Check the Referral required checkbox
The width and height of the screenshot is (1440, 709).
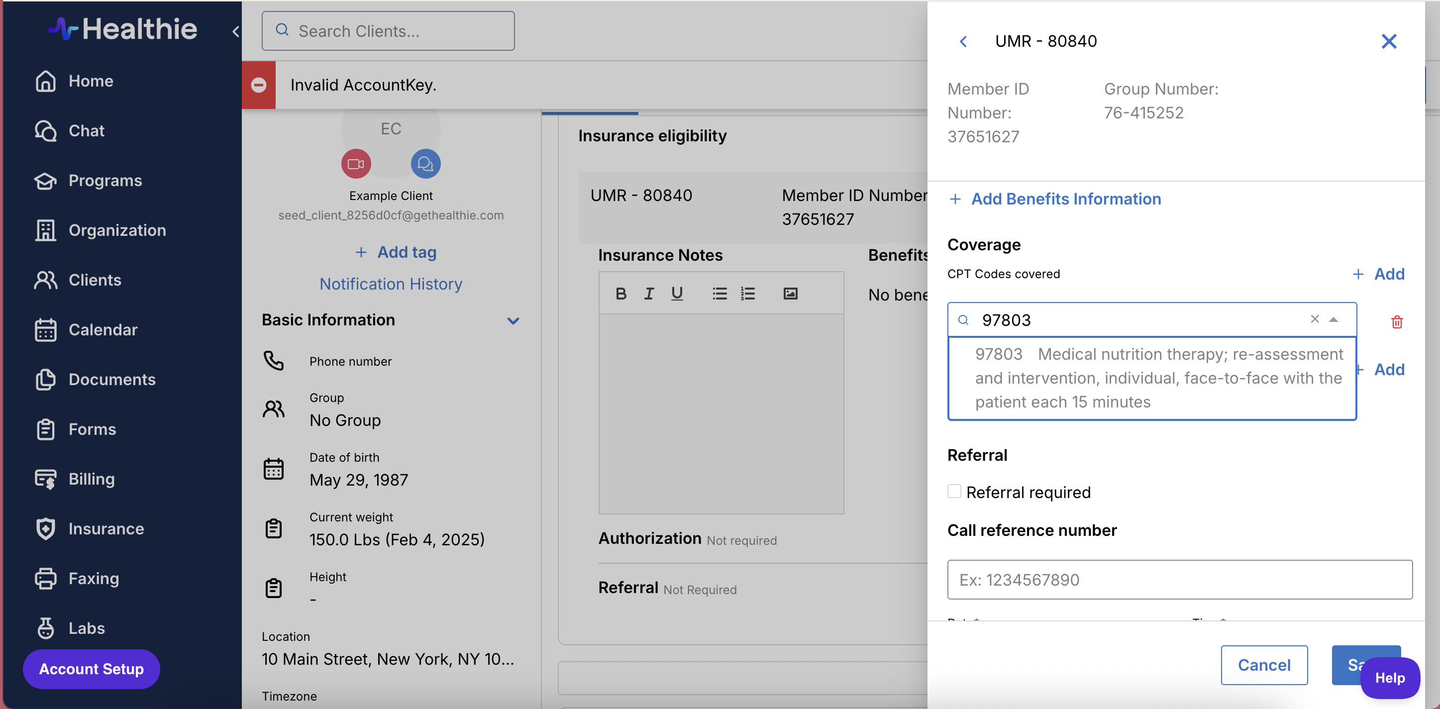tap(954, 491)
